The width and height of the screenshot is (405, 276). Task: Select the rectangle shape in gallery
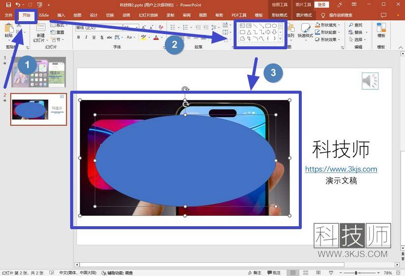point(268,26)
